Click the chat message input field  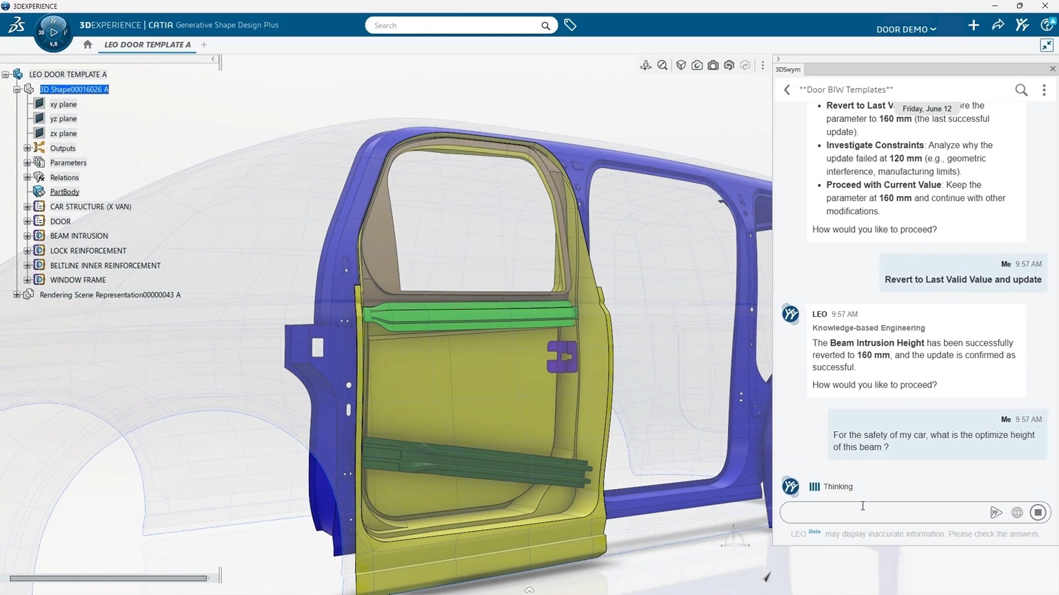click(x=882, y=512)
